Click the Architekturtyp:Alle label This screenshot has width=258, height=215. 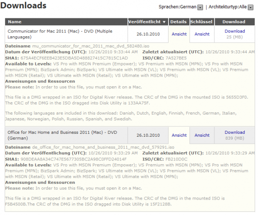[228, 7]
